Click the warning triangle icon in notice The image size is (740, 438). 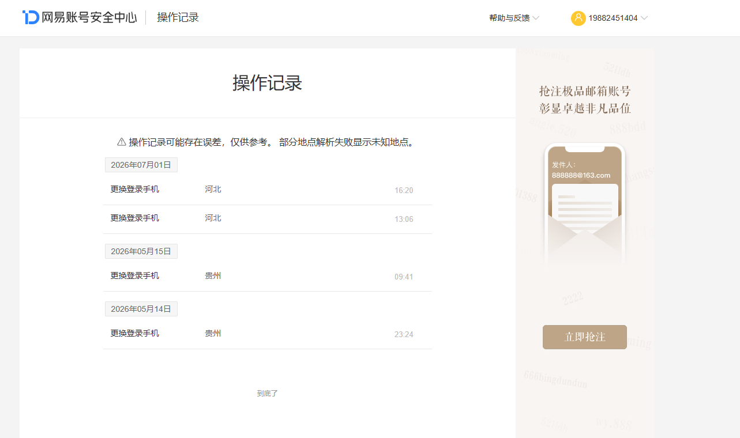click(x=122, y=142)
